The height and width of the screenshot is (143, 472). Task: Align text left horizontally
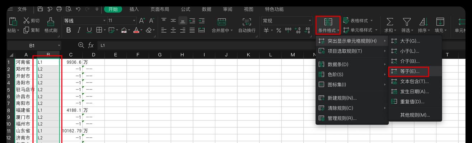click(164, 30)
